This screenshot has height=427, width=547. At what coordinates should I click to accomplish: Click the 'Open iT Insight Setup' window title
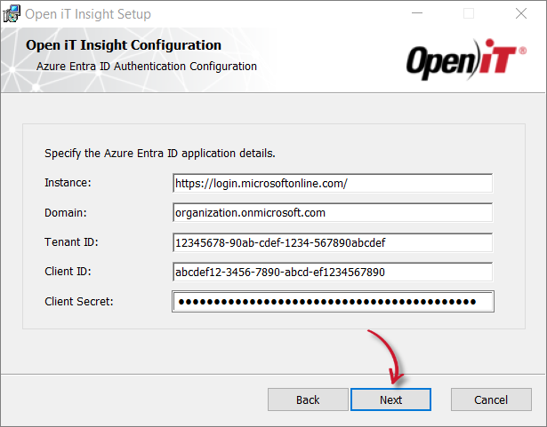click(88, 14)
